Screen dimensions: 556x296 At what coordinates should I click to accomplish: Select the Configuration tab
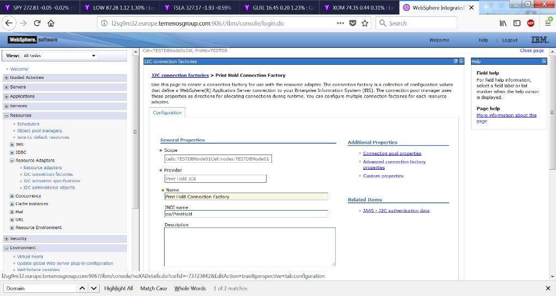pos(167,113)
